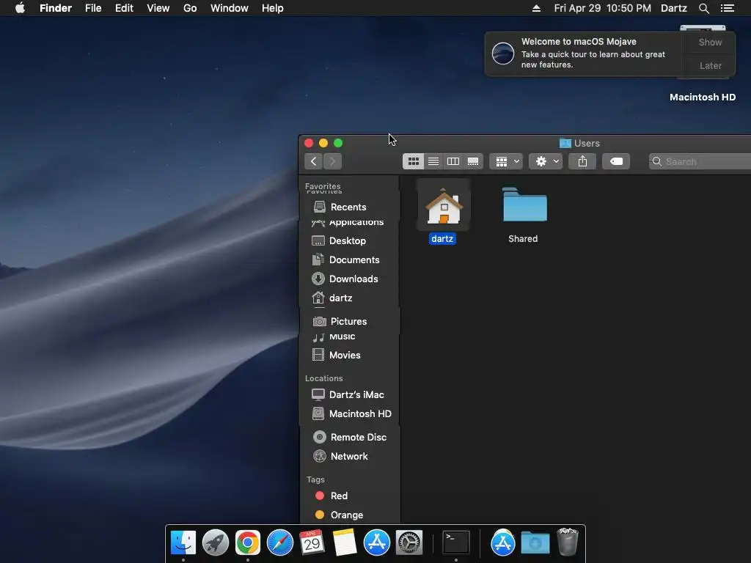Click the date and time in menu bar

point(603,8)
